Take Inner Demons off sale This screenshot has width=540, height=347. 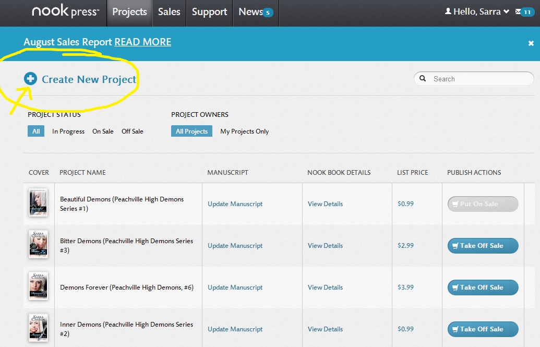(483, 329)
